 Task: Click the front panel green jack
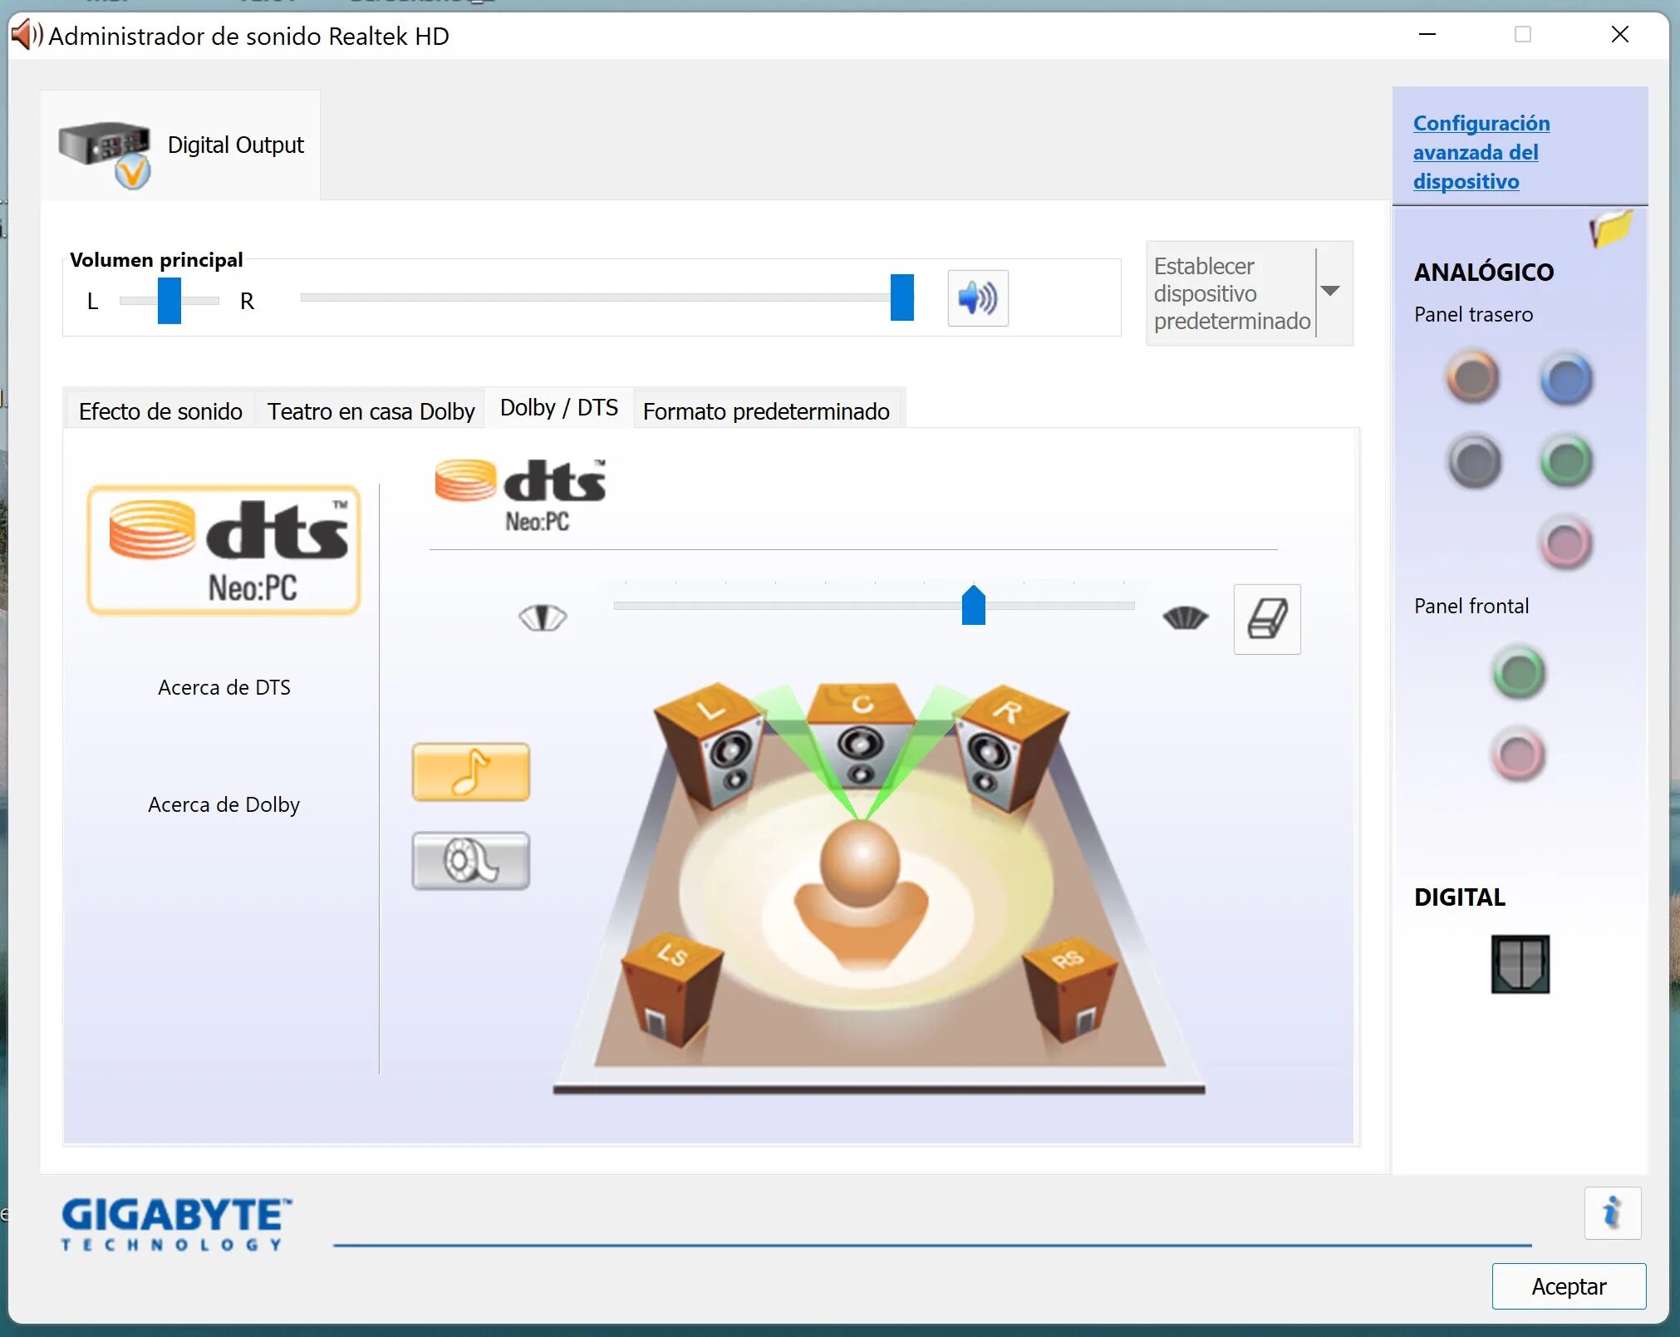click(1518, 672)
